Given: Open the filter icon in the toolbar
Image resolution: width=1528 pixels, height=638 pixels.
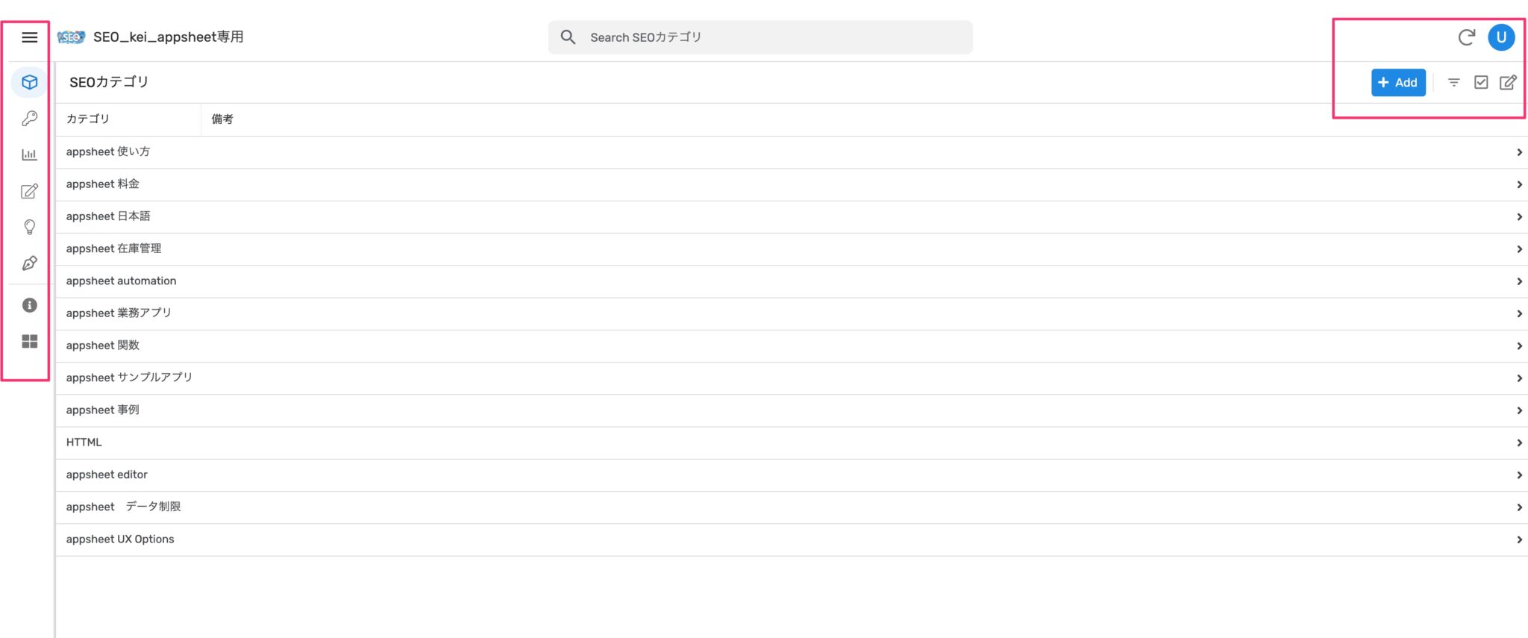Looking at the screenshot, I should pos(1453,83).
